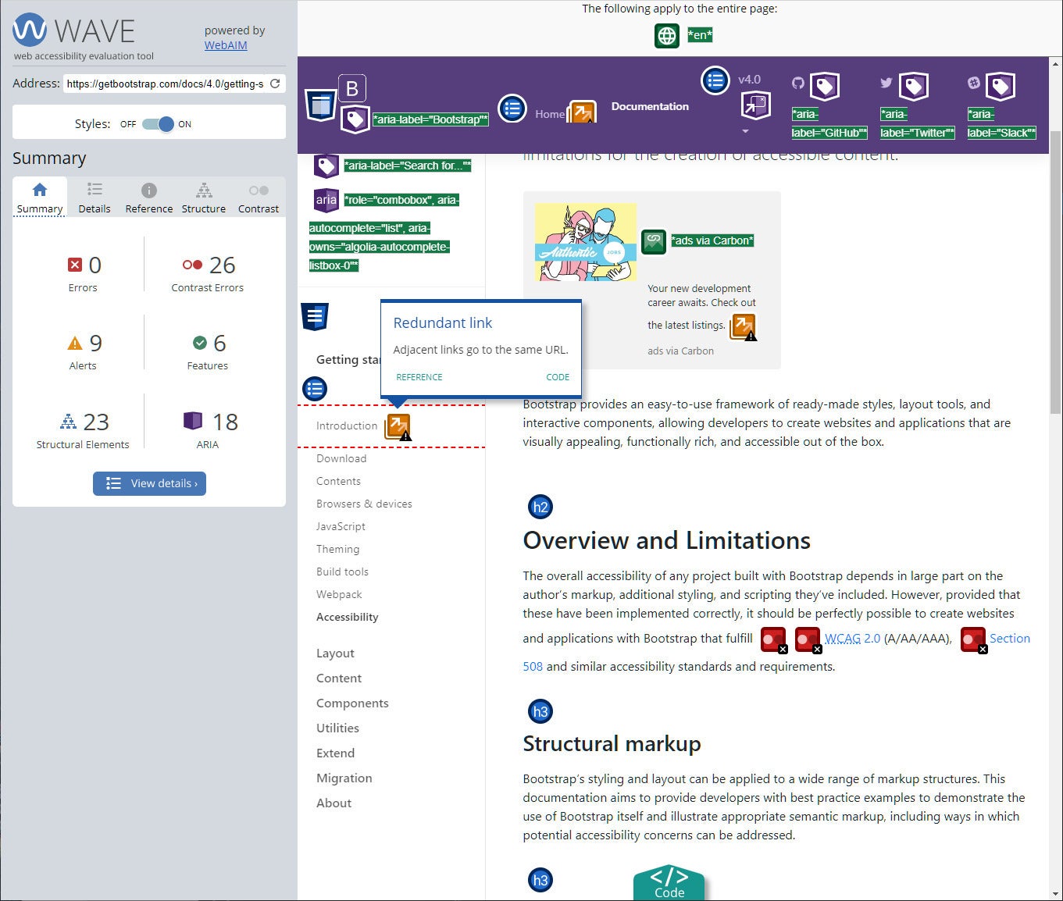Viewport: 1063px width, 901px height.
Task: Switch to the Reference tab
Action: 149,198
